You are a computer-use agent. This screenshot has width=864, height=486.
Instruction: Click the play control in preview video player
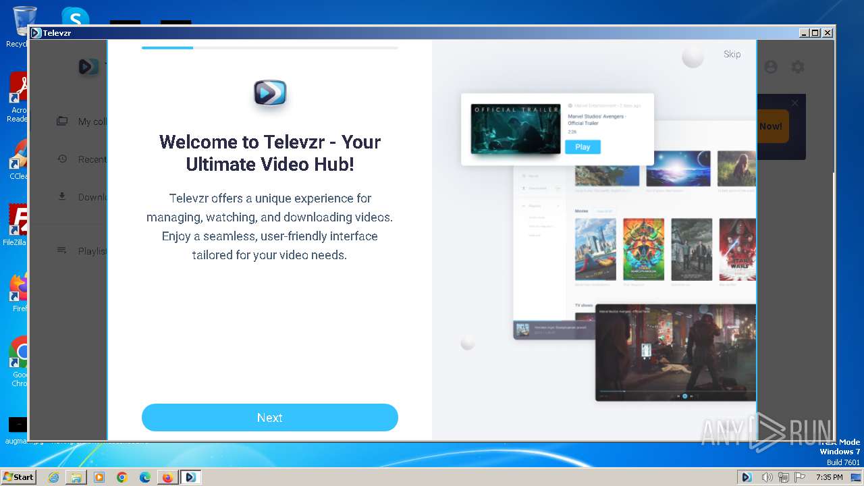click(x=684, y=396)
